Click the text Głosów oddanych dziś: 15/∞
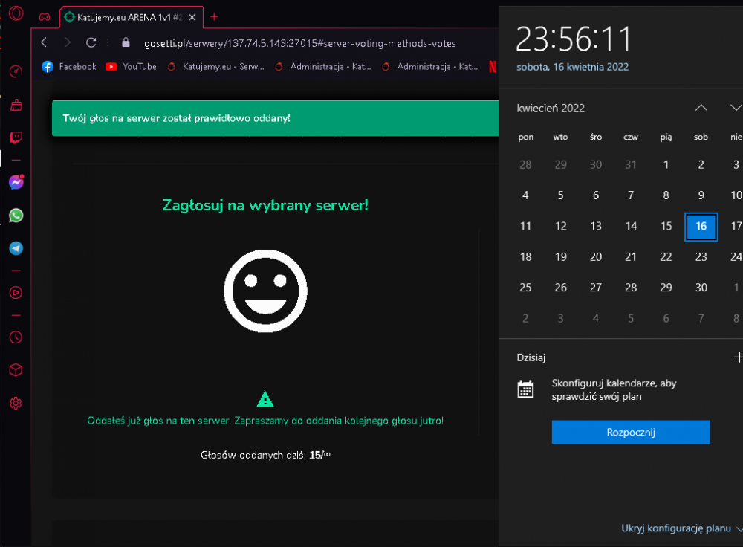This screenshot has height=547, width=743. point(265,455)
